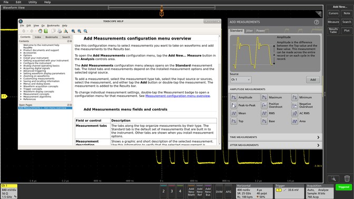Screen dimensions: 354x199
Task: Select the Peak-to-Peak measurement icon
Action: tap(234, 105)
